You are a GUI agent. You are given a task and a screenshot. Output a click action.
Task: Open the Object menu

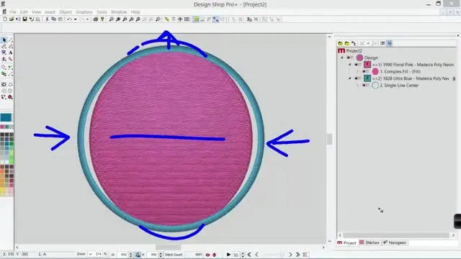(x=66, y=12)
